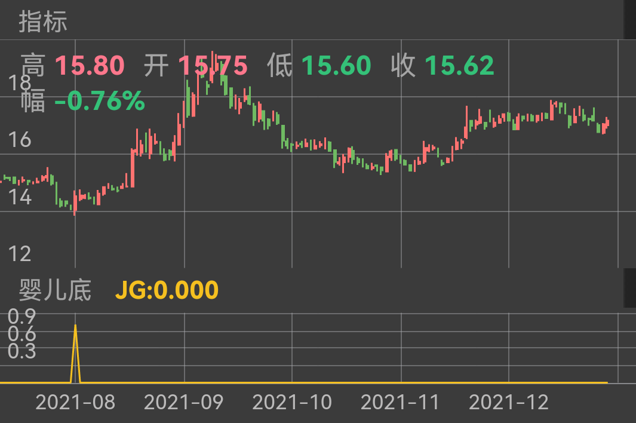
Task: Click the 指标 header label
Action: click(x=43, y=22)
